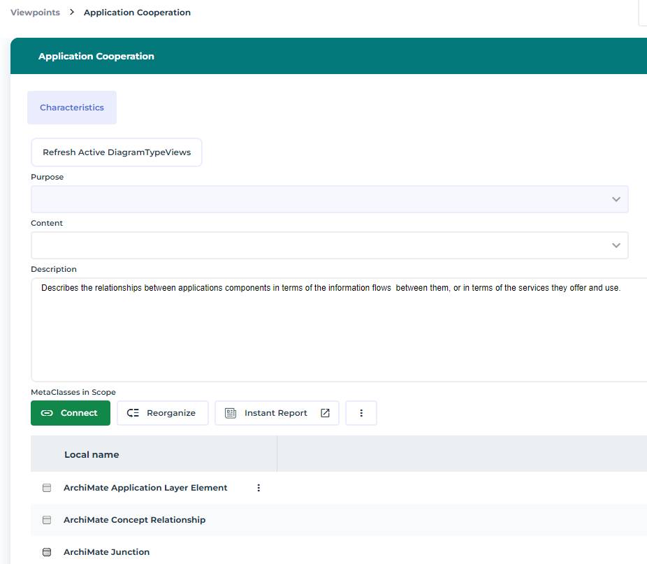Image resolution: width=647 pixels, height=564 pixels.
Task: Open the Characteristics tab
Action: (72, 108)
